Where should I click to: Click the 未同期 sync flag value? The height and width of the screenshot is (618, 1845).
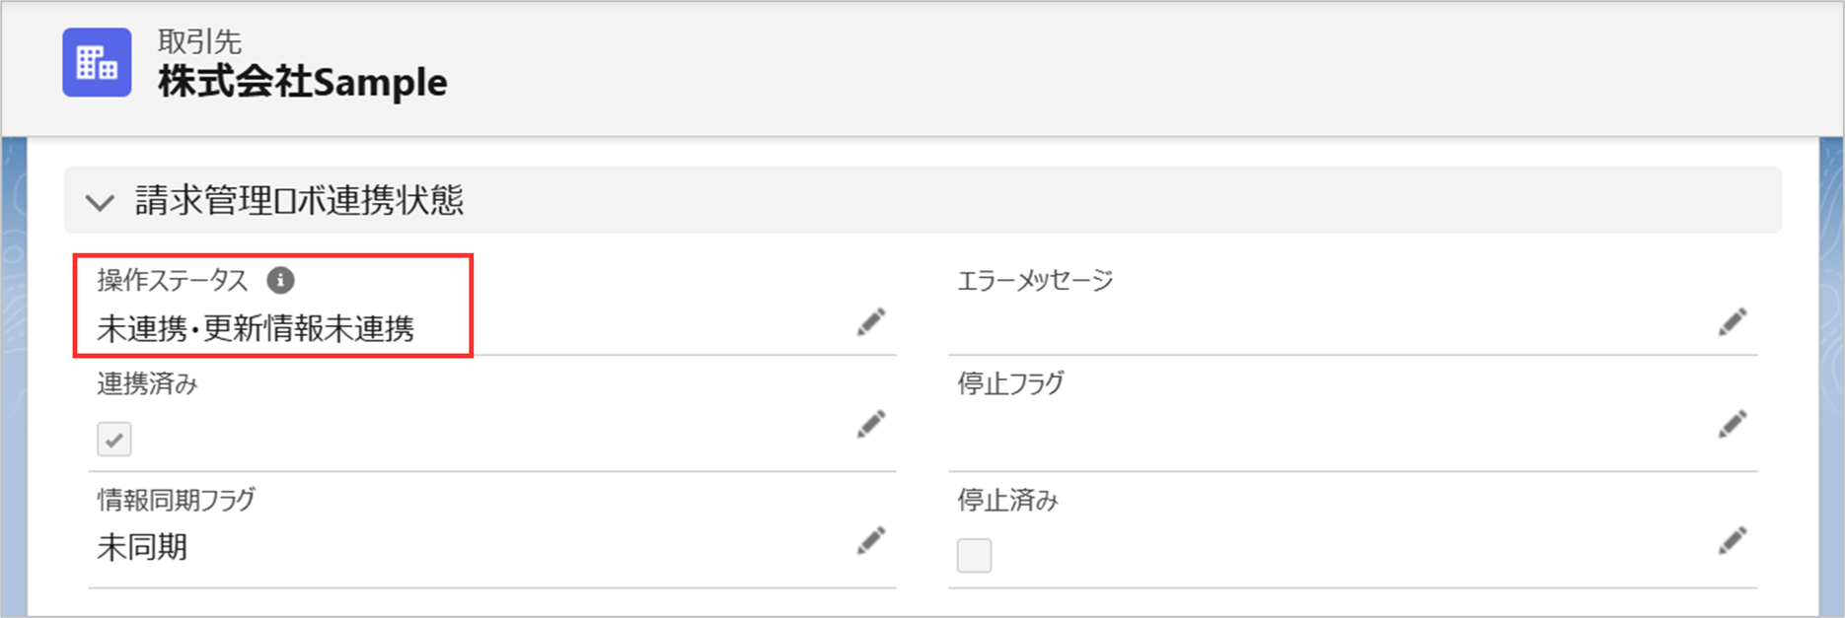[142, 547]
